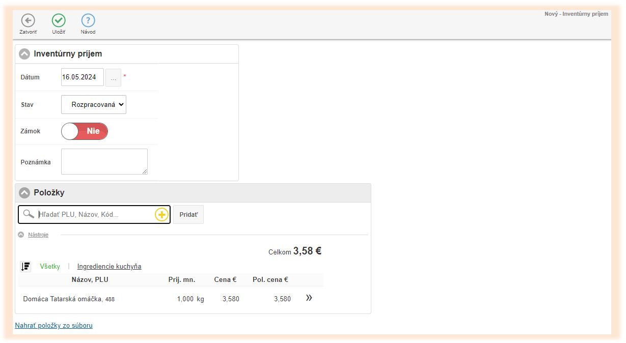The width and height of the screenshot is (626, 343).
Task: Click the Uložiť checkmark icon
Action: click(59, 20)
